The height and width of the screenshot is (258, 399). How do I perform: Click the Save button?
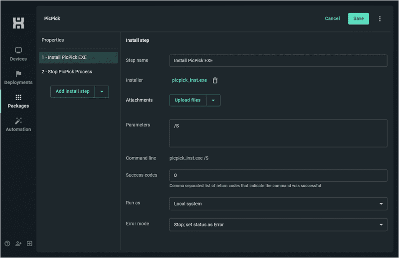[x=358, y=18]
